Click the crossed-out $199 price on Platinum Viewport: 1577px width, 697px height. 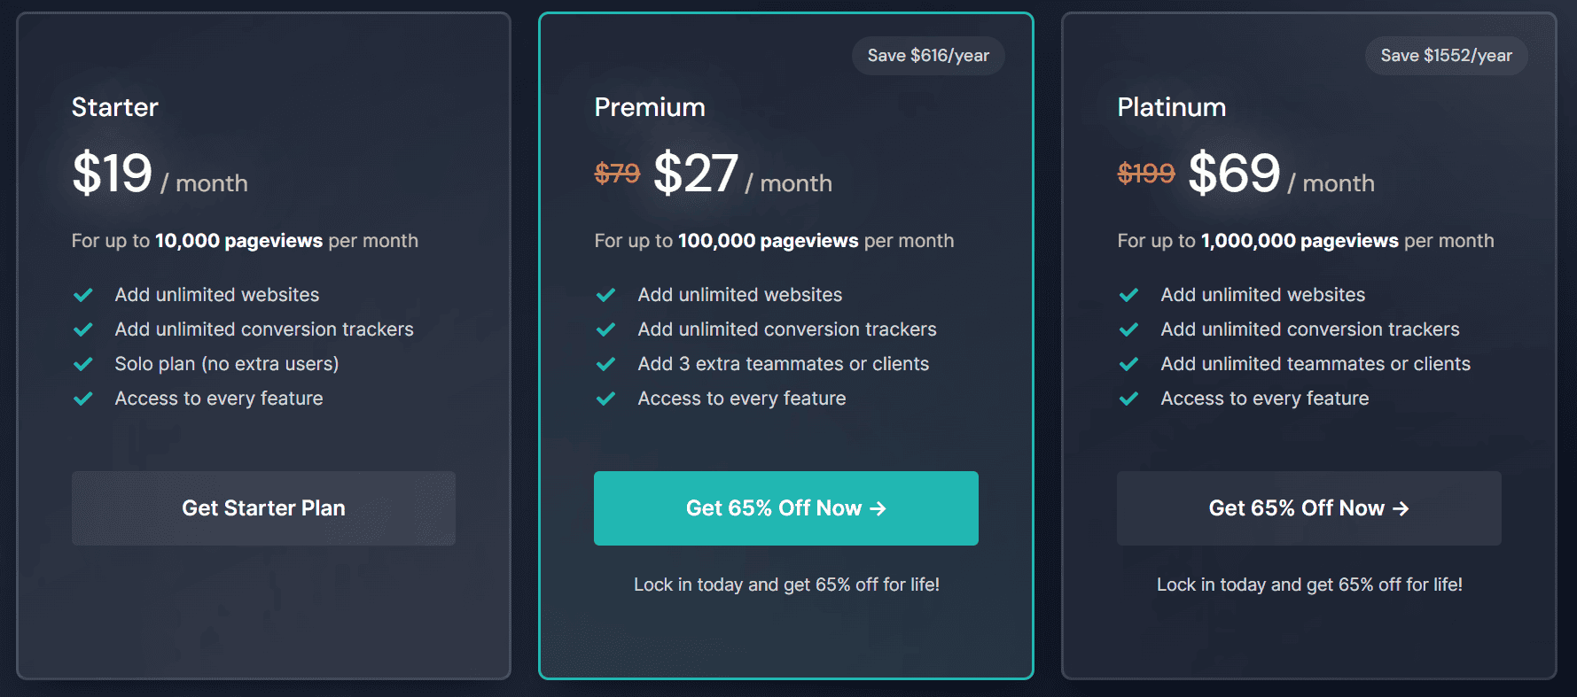tap(1144, 174)
